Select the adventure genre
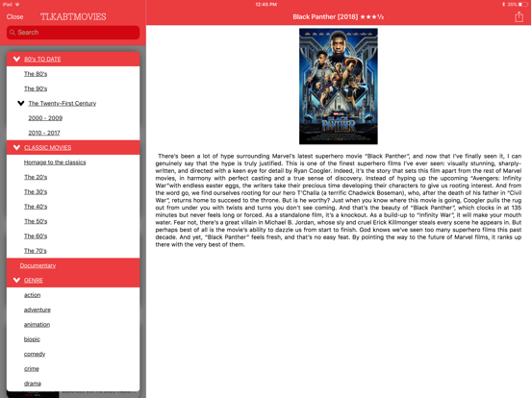531x398 pixels. point(38,310)
